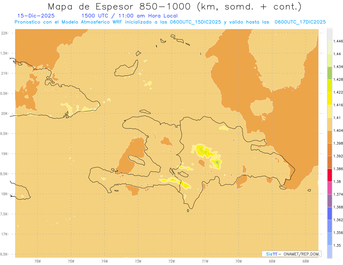Click the colorbar value '1.368'

(339, 207)
